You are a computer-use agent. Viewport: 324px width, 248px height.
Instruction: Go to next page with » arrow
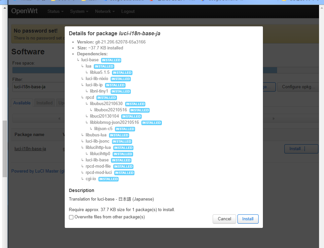(273, 118)
